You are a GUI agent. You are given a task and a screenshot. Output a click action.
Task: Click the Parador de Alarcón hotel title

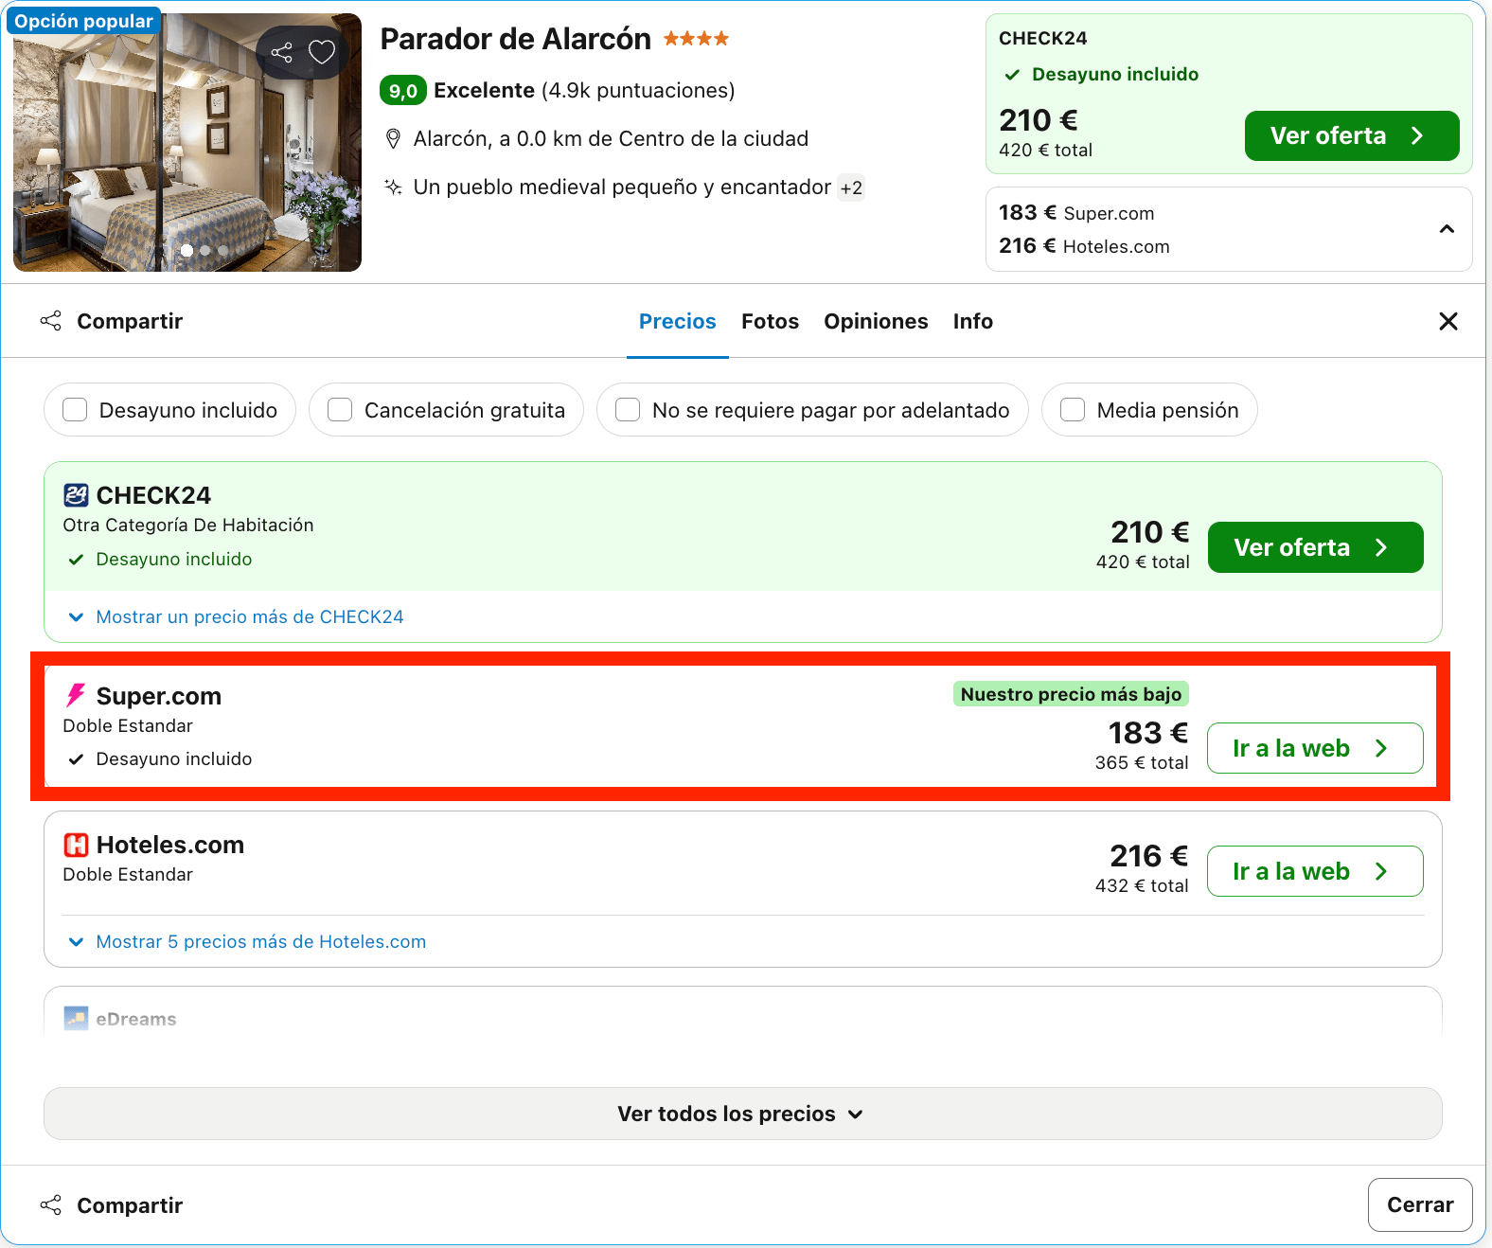(x=516, y=39)
